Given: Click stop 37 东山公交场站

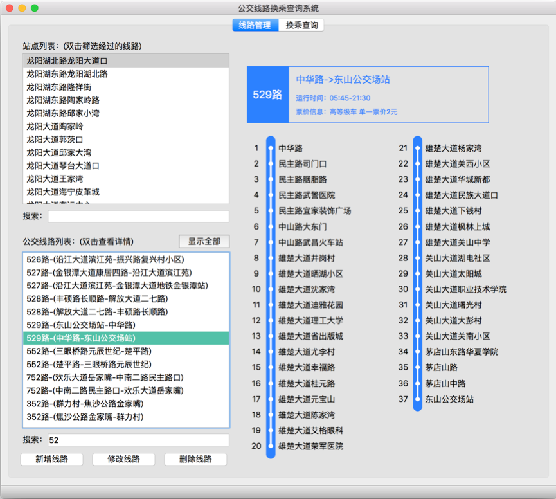Looking at the screenshot, I should [449, 399].
